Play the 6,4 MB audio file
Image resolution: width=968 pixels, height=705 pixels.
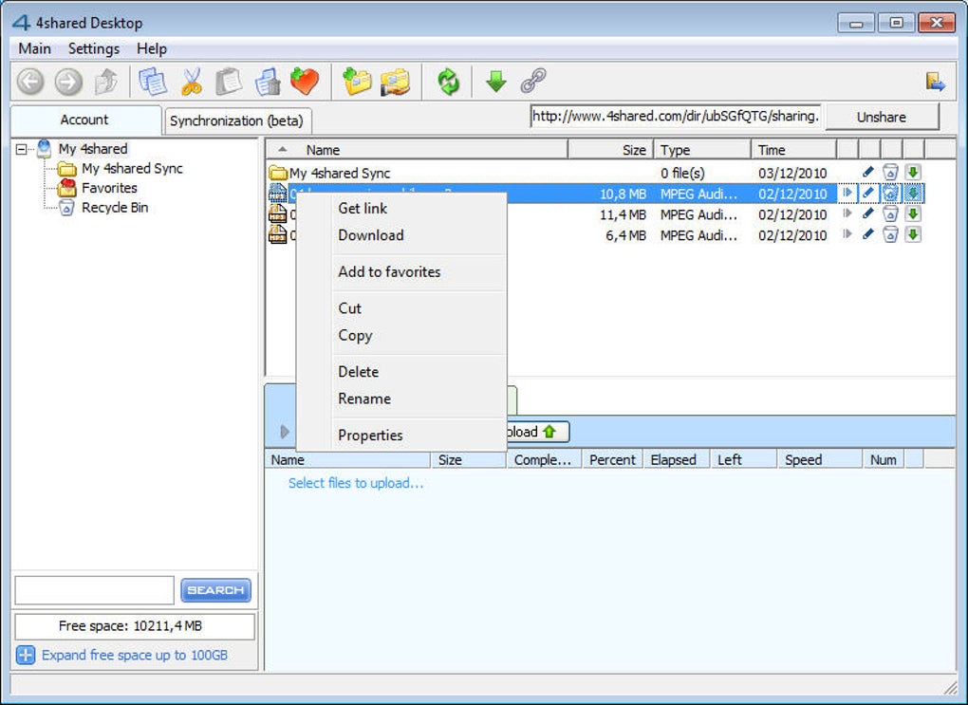847,234
